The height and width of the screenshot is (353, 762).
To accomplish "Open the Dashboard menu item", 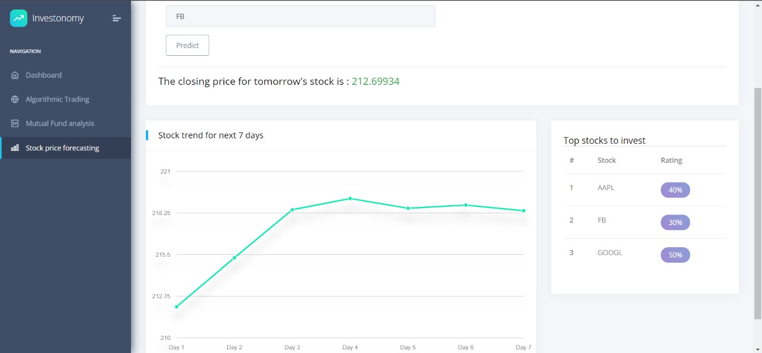I will pos(43,75).
